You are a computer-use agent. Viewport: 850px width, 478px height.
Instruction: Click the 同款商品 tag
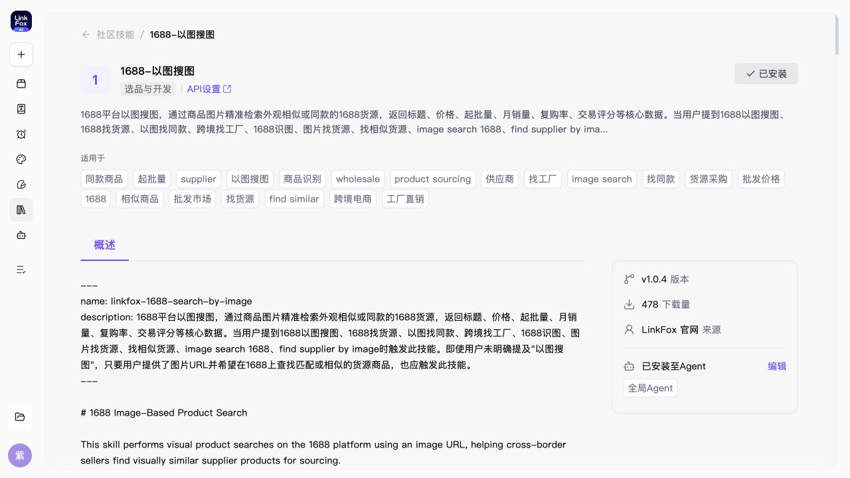(x=104, y=179)
